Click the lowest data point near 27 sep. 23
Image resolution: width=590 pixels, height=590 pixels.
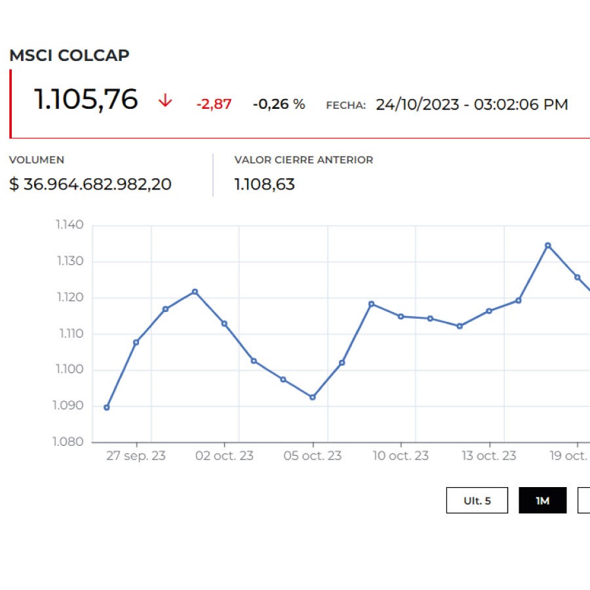(x=106, y=406)
